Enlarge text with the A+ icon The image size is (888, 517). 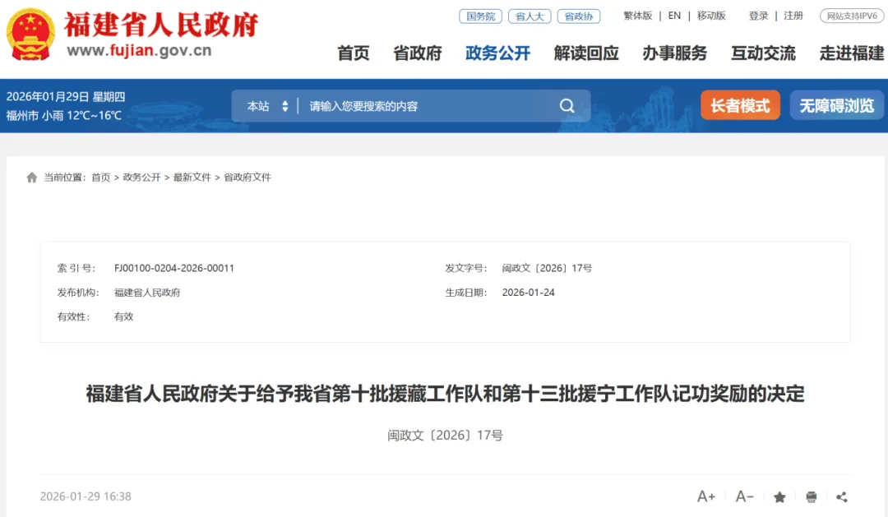(x=705, y=496)
